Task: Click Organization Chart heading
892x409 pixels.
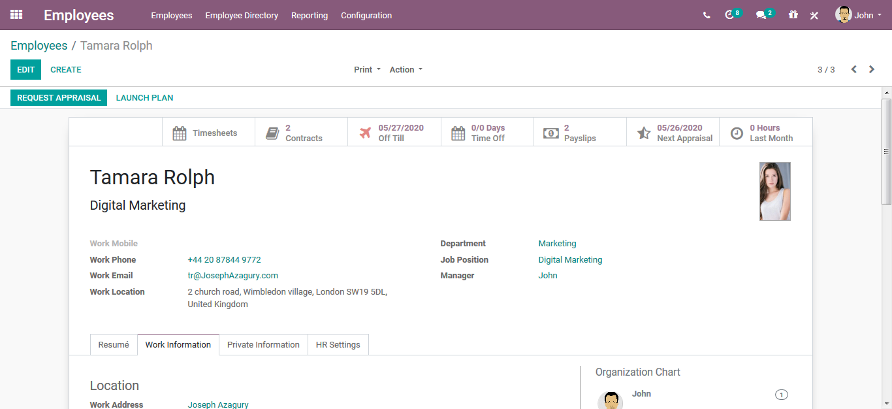Action: tap(637, 372)
